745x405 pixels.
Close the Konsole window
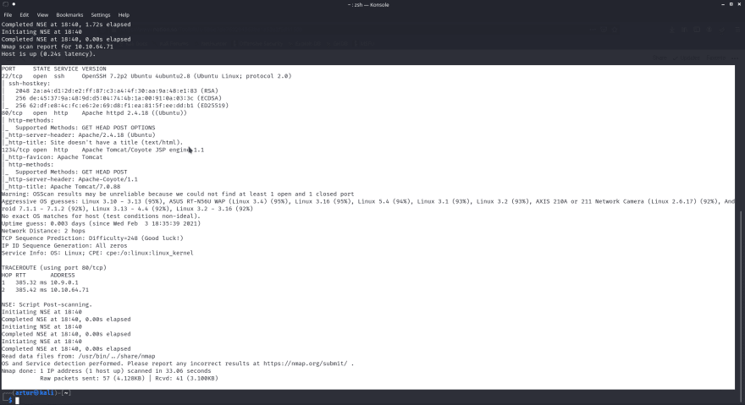pos(739,4)
